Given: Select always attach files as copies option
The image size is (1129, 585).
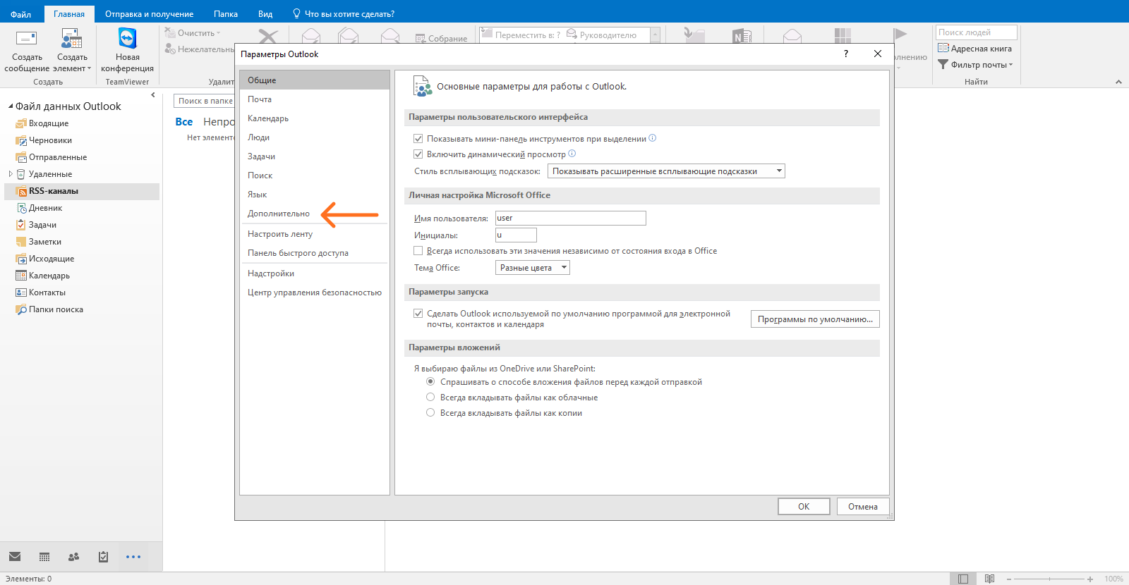Looking at the screenshot, I should point(430,412).
